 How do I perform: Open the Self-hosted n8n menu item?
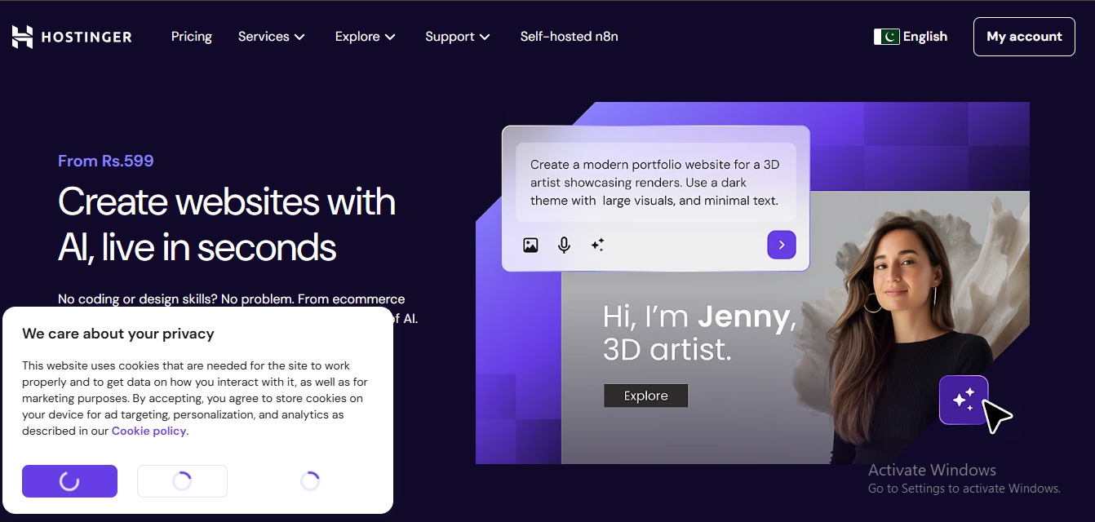coord(569,37)
